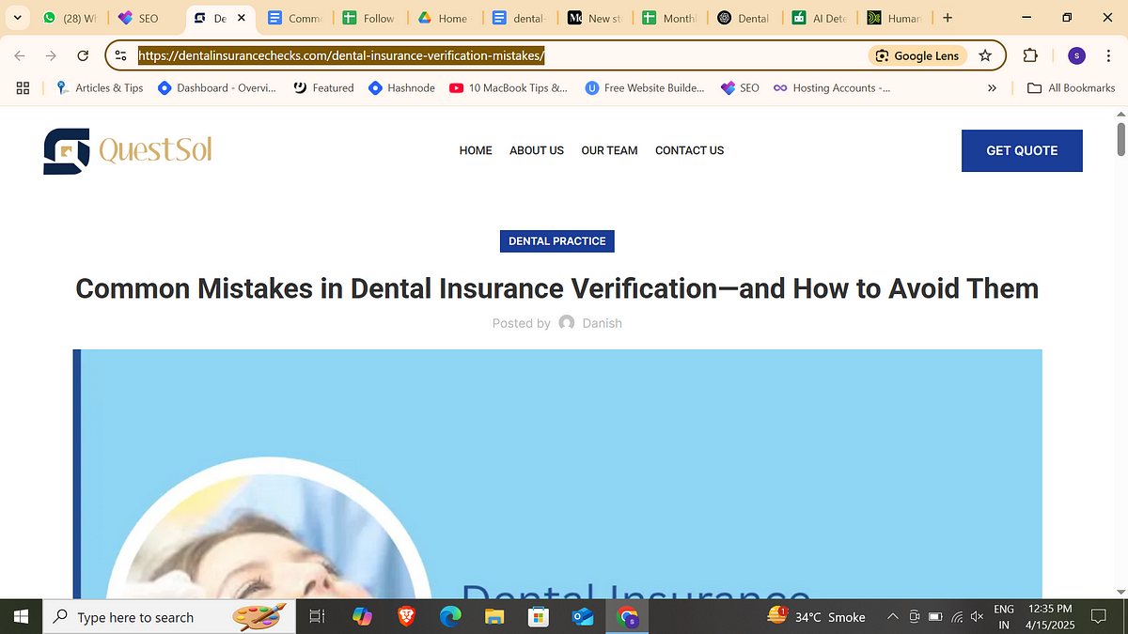Viewport: 1128px width, 634px height.
Task: Open the Featured bookmark
Action: (323, 87)
